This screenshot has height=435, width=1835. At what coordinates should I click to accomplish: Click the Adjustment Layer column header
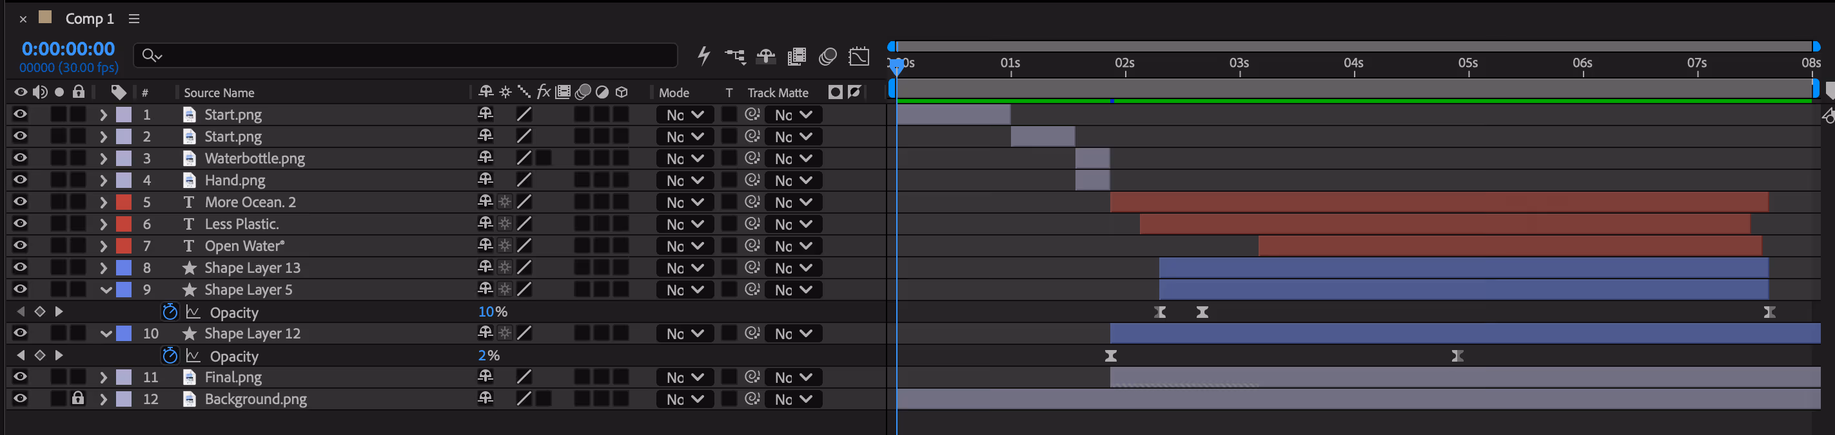point(603,93)
